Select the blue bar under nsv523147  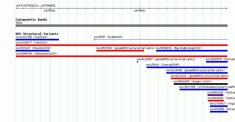[32, 51]
